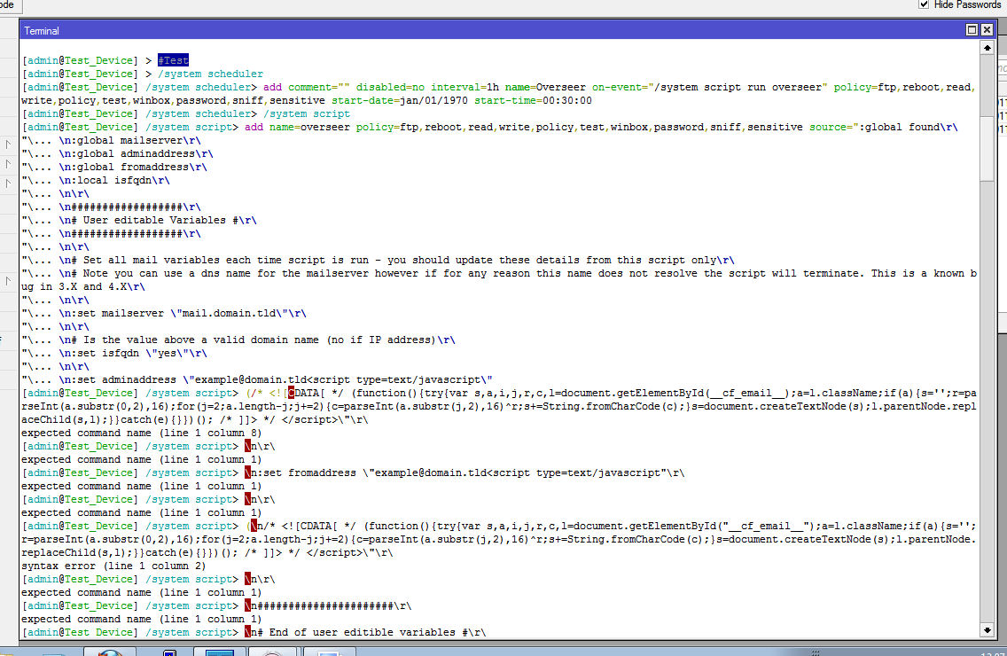Screen dimensions: 1007x656
Task: Click "expected command name (line 1 column 8)" error
Action: (141, 433)
